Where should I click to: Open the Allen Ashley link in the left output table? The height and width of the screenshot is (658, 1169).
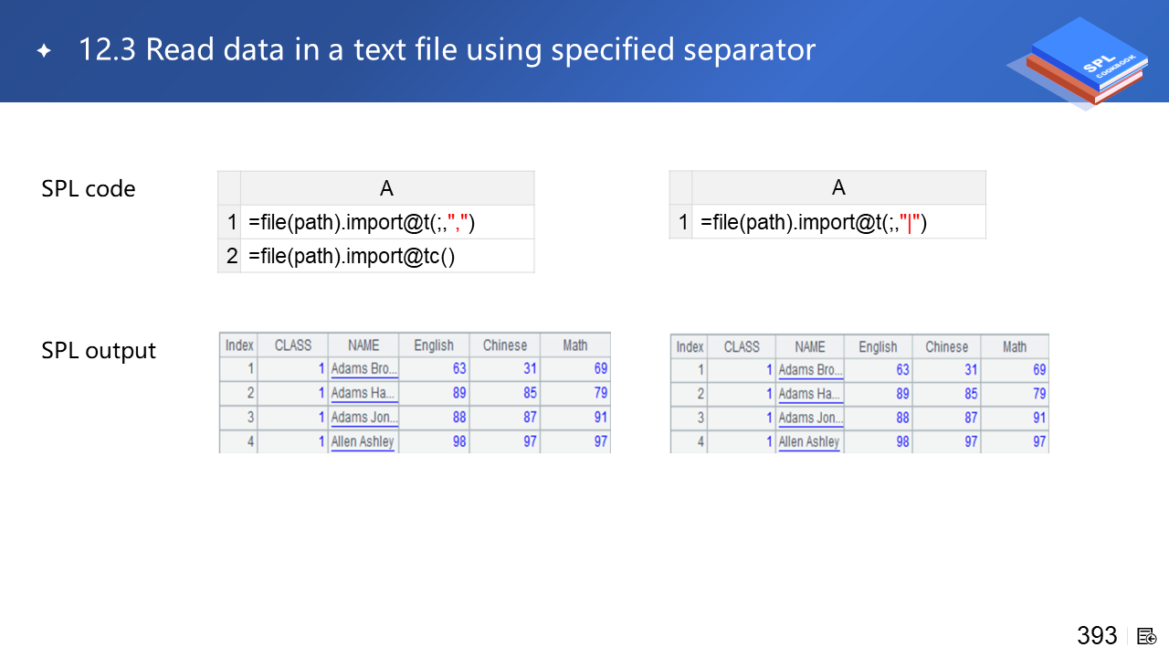click(x=363, y=442)
